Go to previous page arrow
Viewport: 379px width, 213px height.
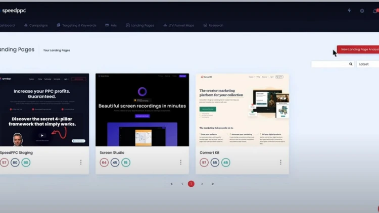182,184
